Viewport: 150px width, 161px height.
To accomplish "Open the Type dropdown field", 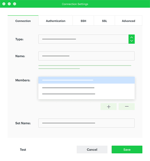I will point(87,39).
